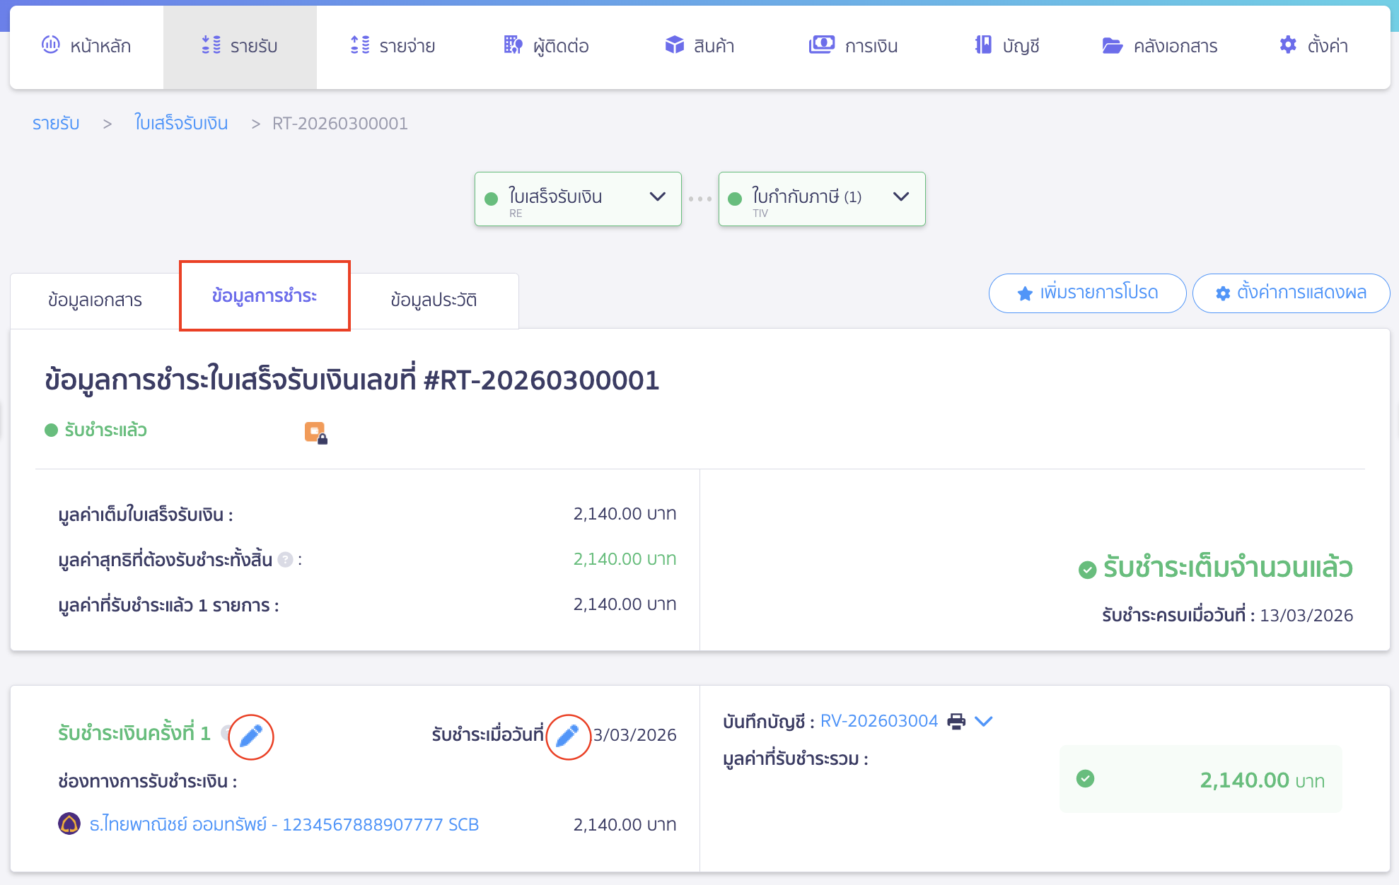Click the pencil edit icon next to รับชำระเงินครั้งที่ 1
Viewport: 1399px width, 885px height.
tap(251, 737)
